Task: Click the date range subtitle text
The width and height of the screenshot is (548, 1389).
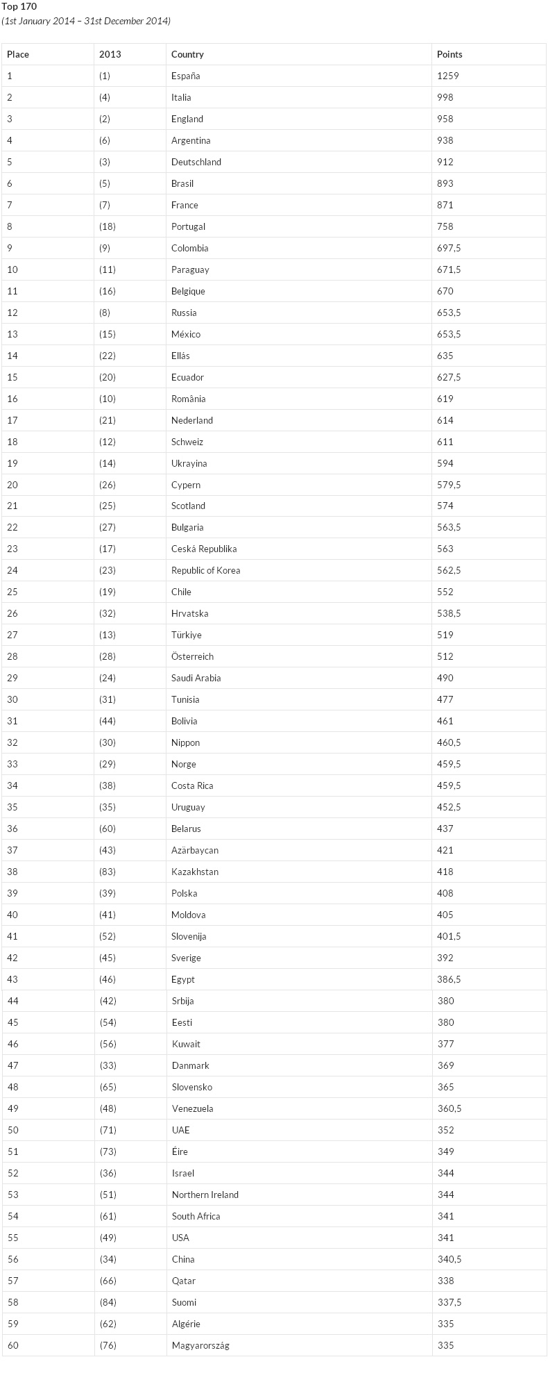Action: [x=86, y=21]
